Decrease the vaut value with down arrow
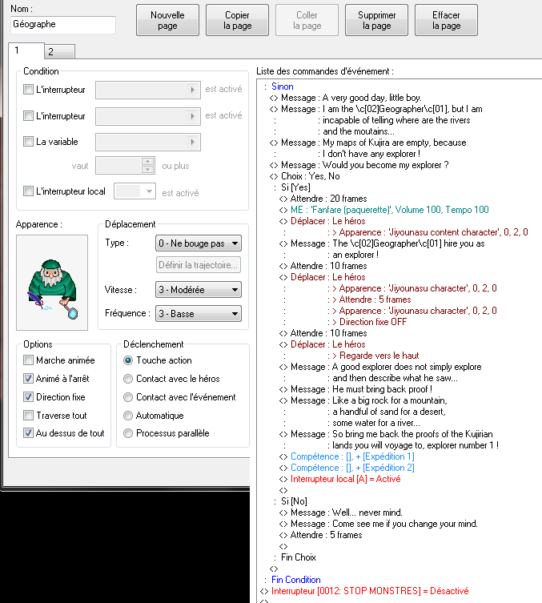Viewport: 542px width, 603px height. [147, 170]
